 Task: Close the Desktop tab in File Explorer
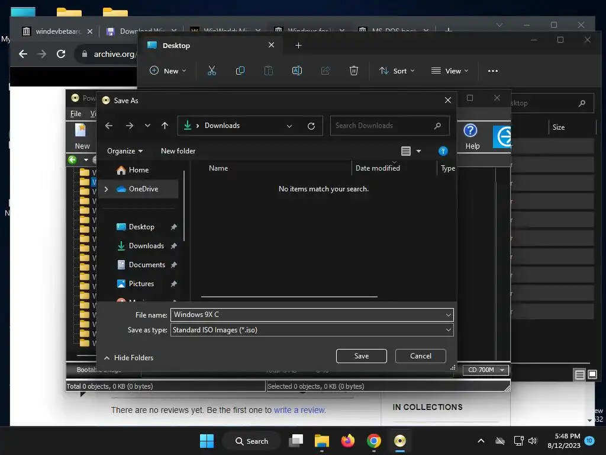point(271,45)
